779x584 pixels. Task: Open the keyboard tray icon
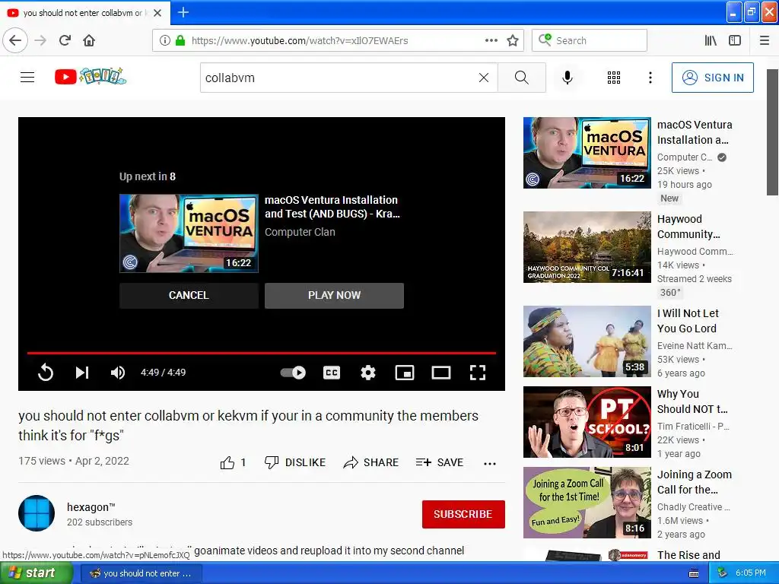(694, 573)
